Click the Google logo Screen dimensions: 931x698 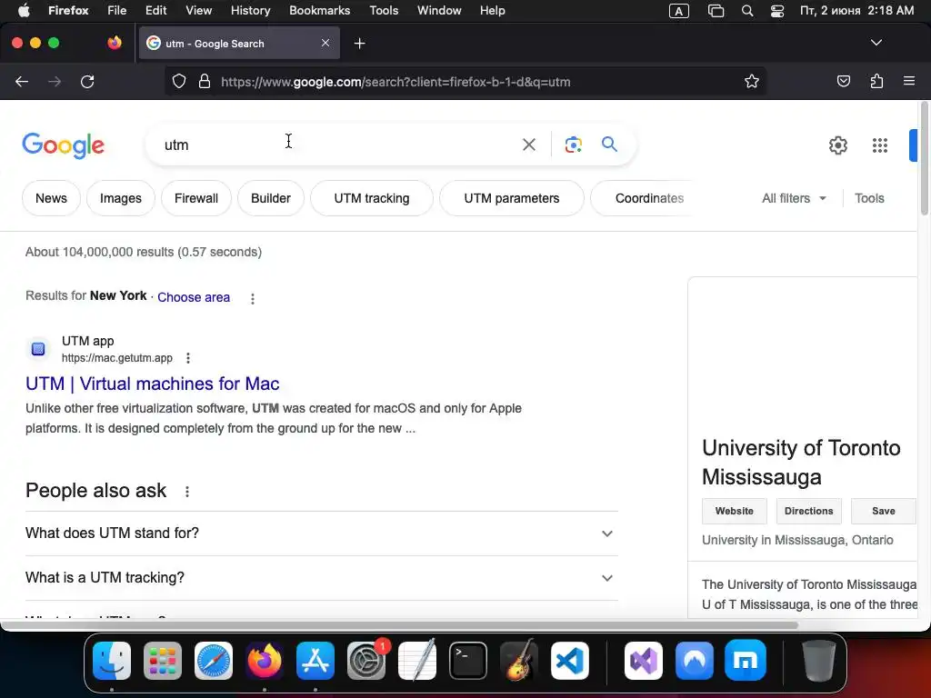(63, 145)
